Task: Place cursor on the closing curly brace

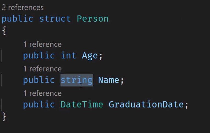Action: pos(4,117)
